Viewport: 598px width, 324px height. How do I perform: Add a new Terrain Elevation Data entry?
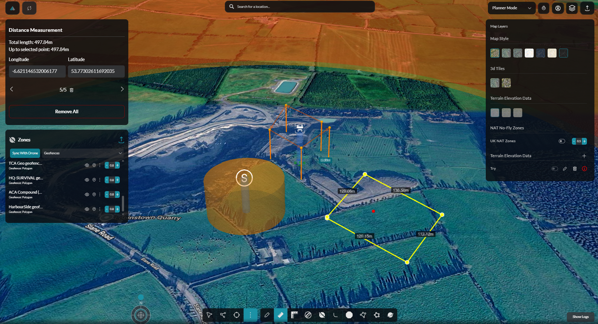tap(584, 156)
